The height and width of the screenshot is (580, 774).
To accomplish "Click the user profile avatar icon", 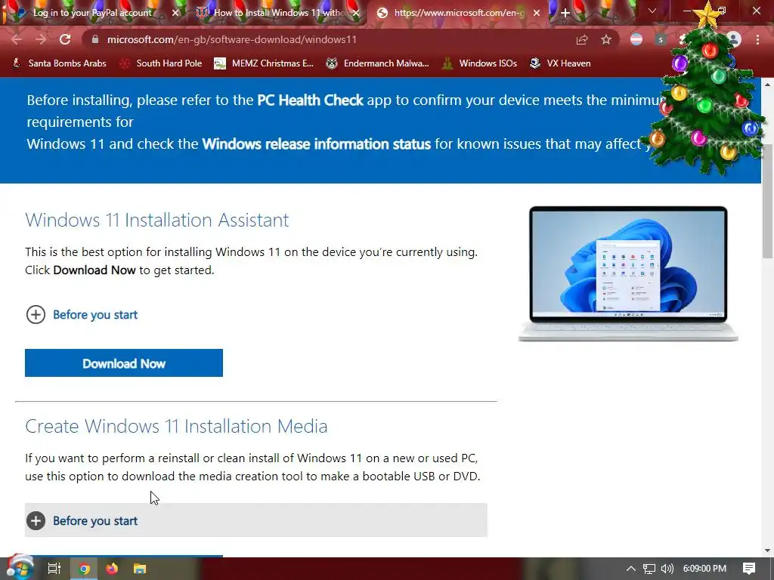I will pyautogui.click(x=734, y=40).
